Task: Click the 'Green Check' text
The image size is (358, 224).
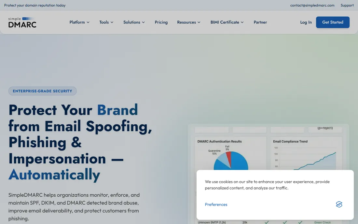Action: pos(322,222)
